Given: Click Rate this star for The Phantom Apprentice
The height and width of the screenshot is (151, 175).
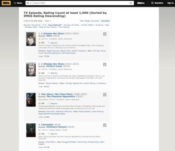Looking at the screenshot, I should tap(48, 103).
